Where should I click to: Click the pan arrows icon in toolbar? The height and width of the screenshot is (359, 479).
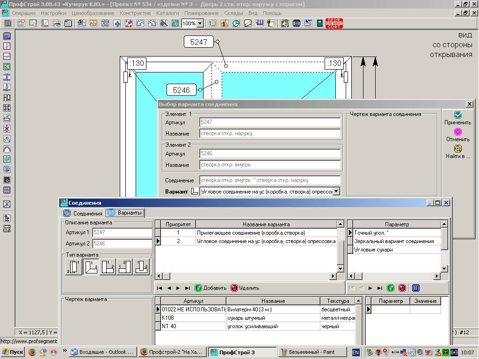point(117,23)
